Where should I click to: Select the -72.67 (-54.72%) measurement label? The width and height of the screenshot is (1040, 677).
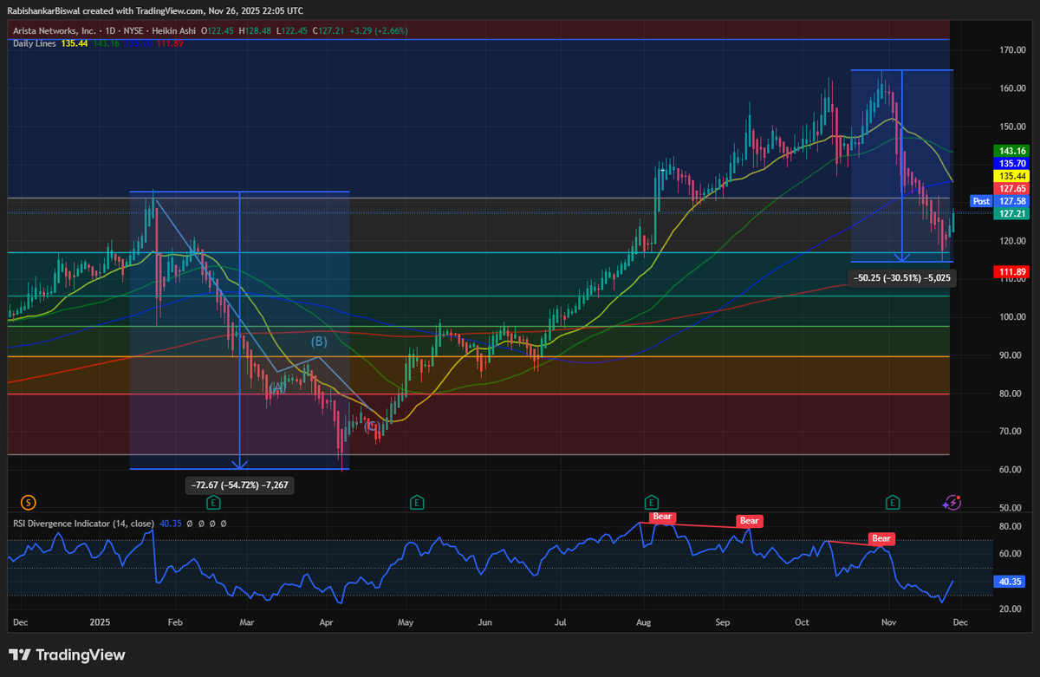[x=240, y=485]
